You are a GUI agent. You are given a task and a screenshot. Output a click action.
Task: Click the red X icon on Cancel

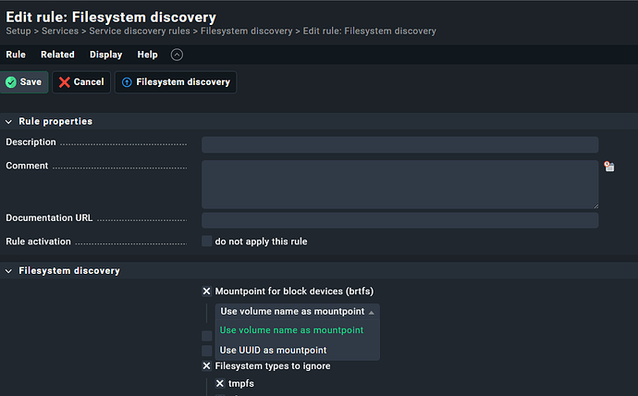(65, 82)
